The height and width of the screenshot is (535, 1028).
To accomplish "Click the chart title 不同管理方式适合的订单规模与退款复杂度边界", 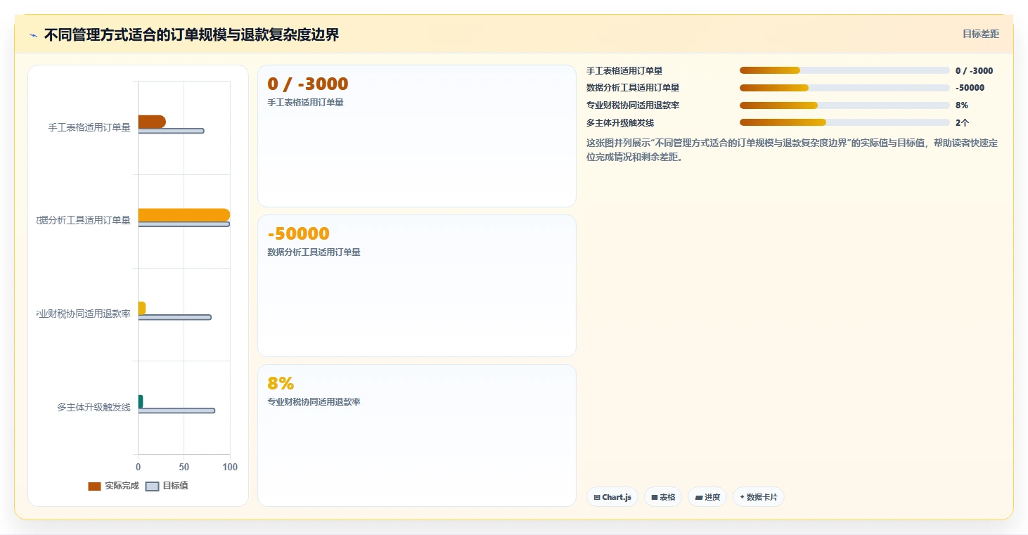I will 191,35.
